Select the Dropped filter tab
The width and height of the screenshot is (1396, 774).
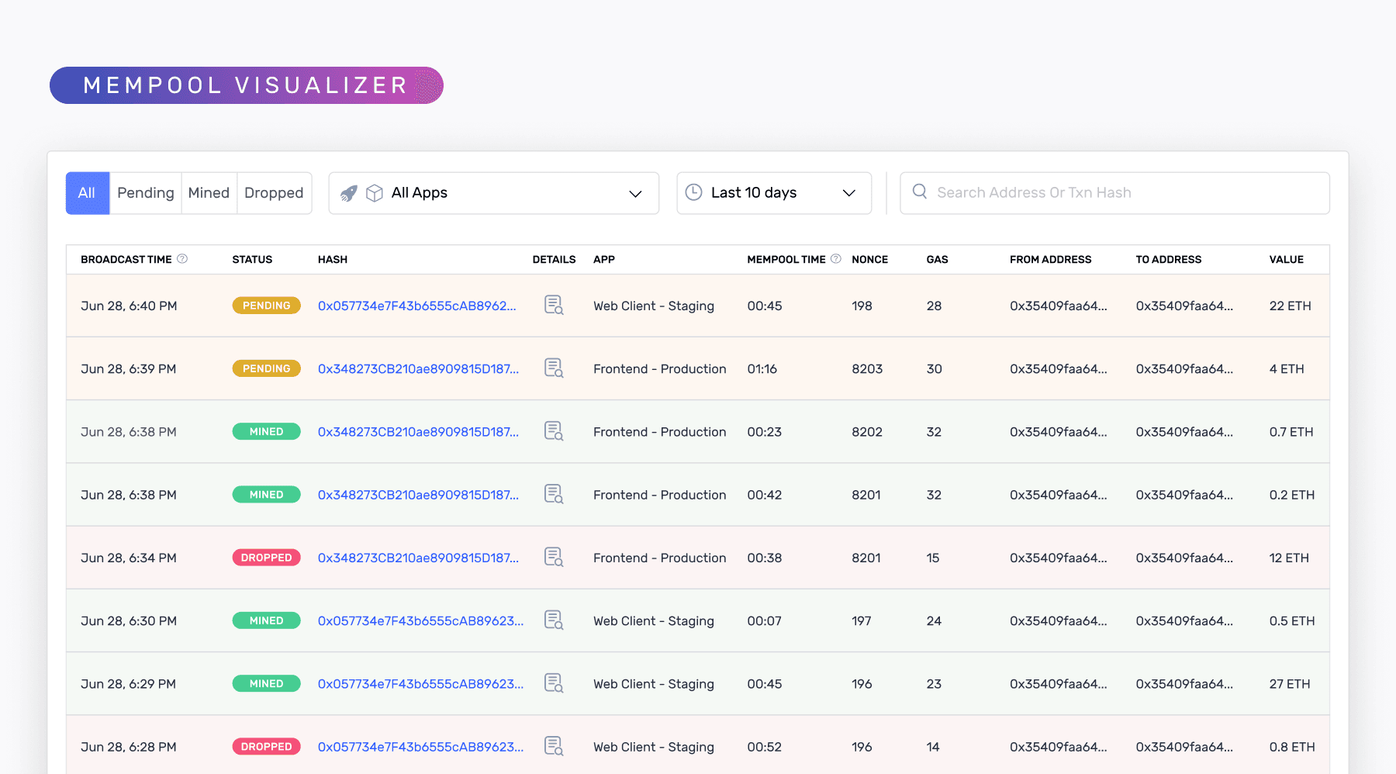(x=273, y=192)
